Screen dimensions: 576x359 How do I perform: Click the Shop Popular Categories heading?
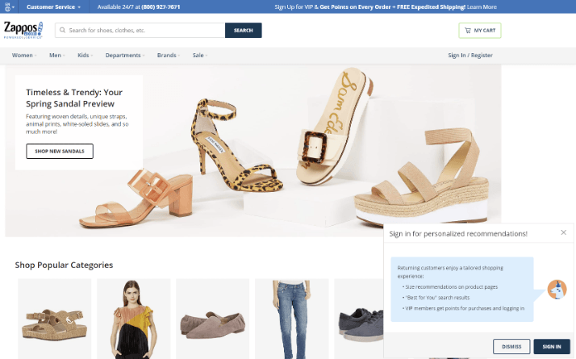pyautogui.click(x=64, y=265)
